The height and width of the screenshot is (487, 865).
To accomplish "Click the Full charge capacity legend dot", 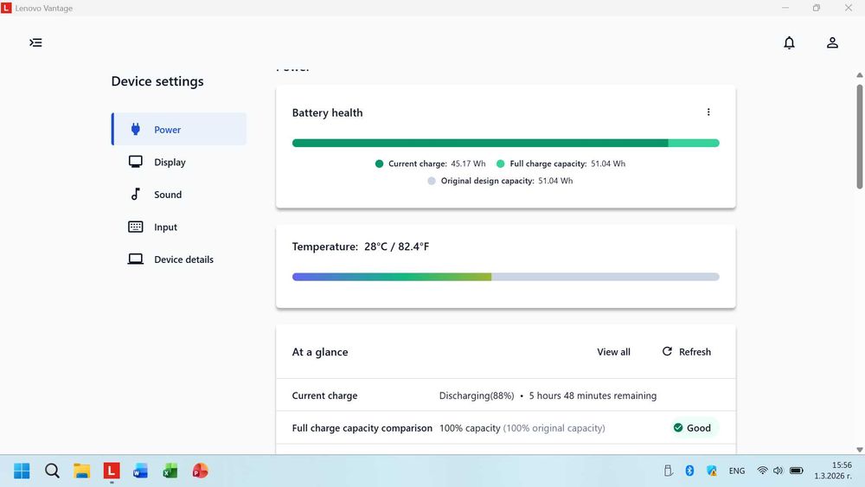I will click(500, 163).
